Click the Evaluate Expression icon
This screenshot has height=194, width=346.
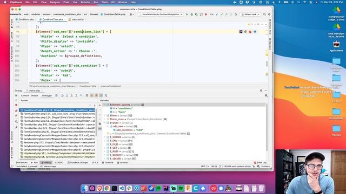click(87, 95)
